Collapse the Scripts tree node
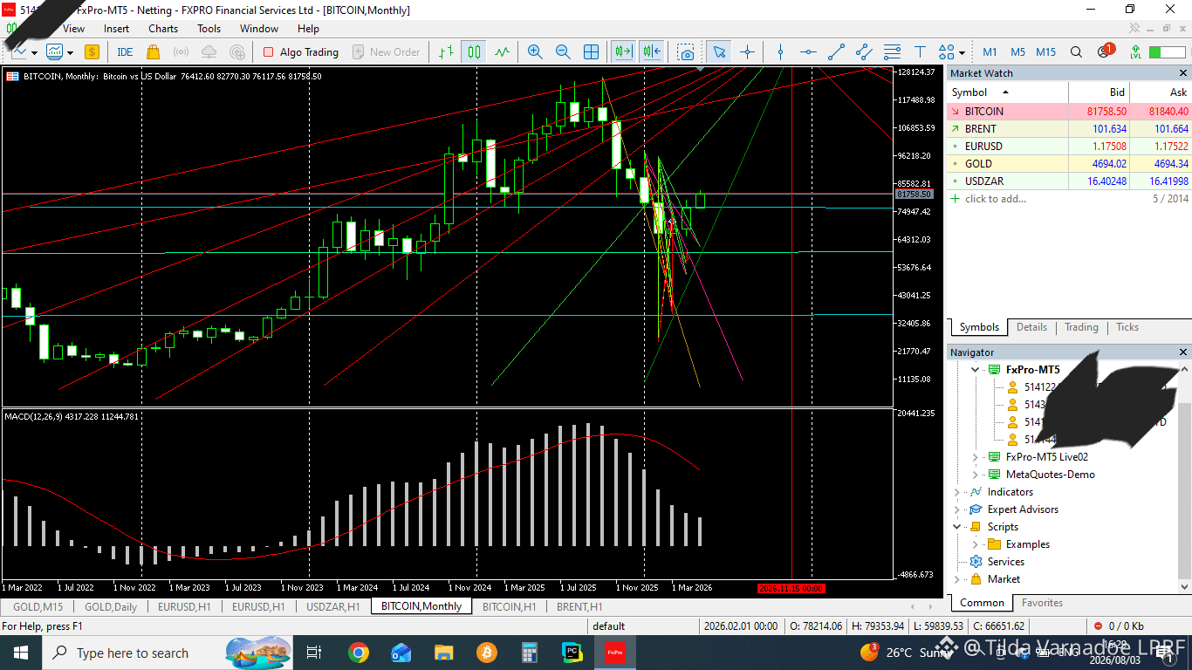This screenshot has height=670, width=1192. tap(957, 527)
